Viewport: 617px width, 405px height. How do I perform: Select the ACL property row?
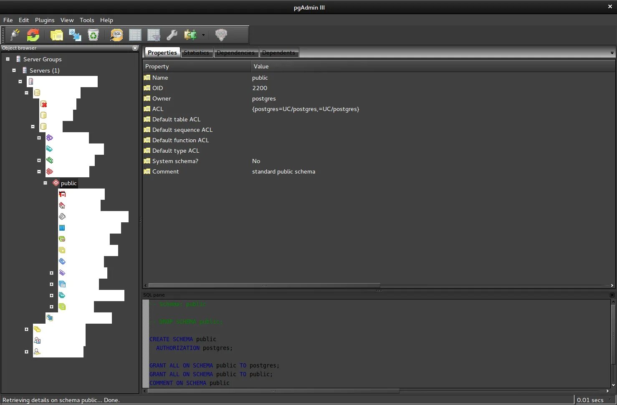coord(379,109)
